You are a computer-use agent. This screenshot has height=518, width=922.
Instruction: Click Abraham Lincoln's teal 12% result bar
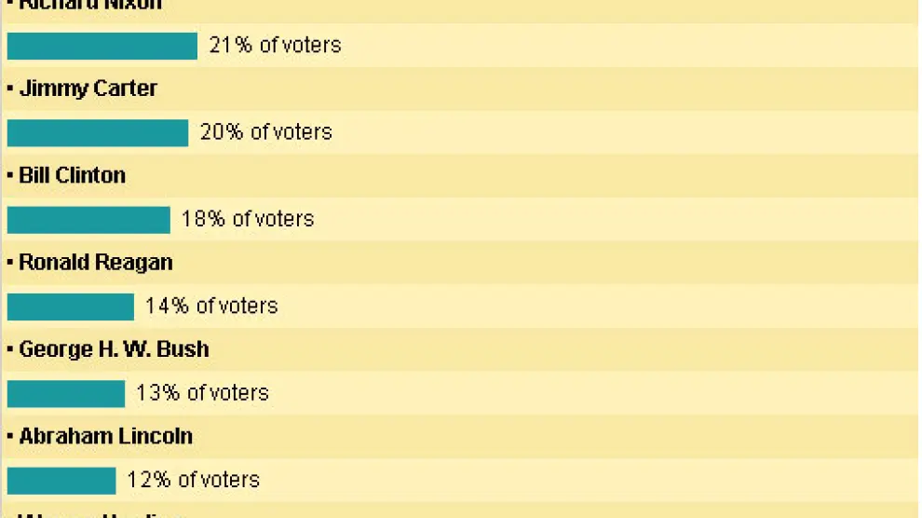(61, 481)
